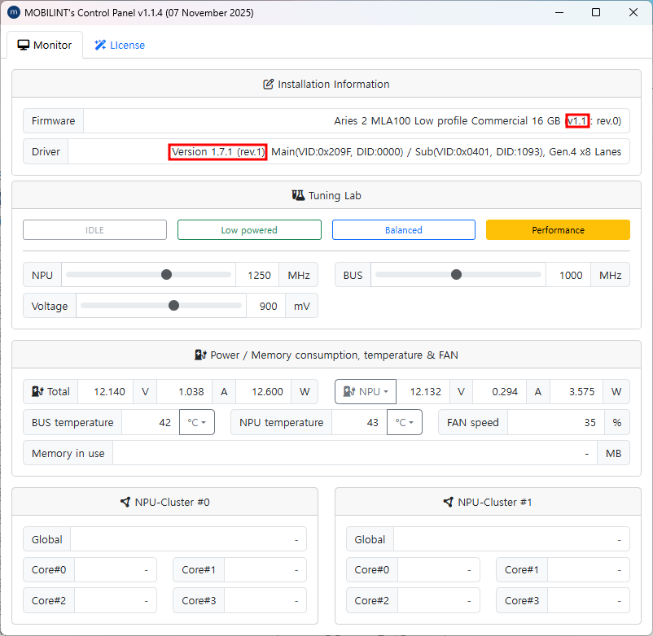Open the BUS temperature unit dropdown
653x636 pixels.
point(197,423)
